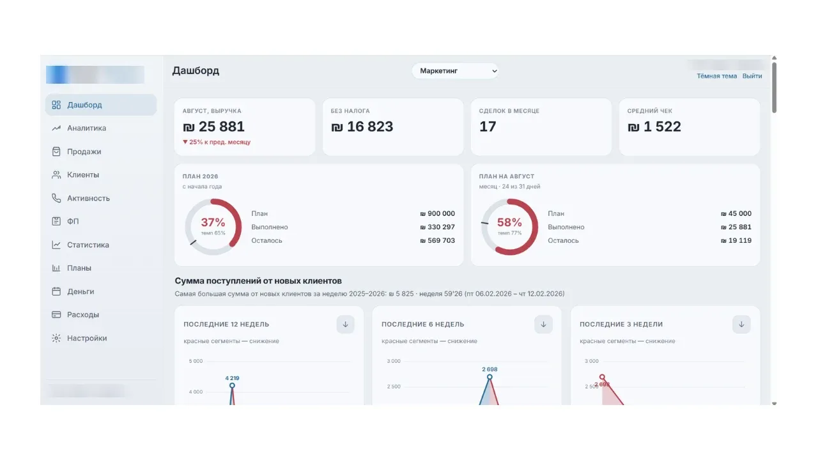Download the Последние 6 недель chart
This screenshot has width=818, height=460.
tap(543, 324)
